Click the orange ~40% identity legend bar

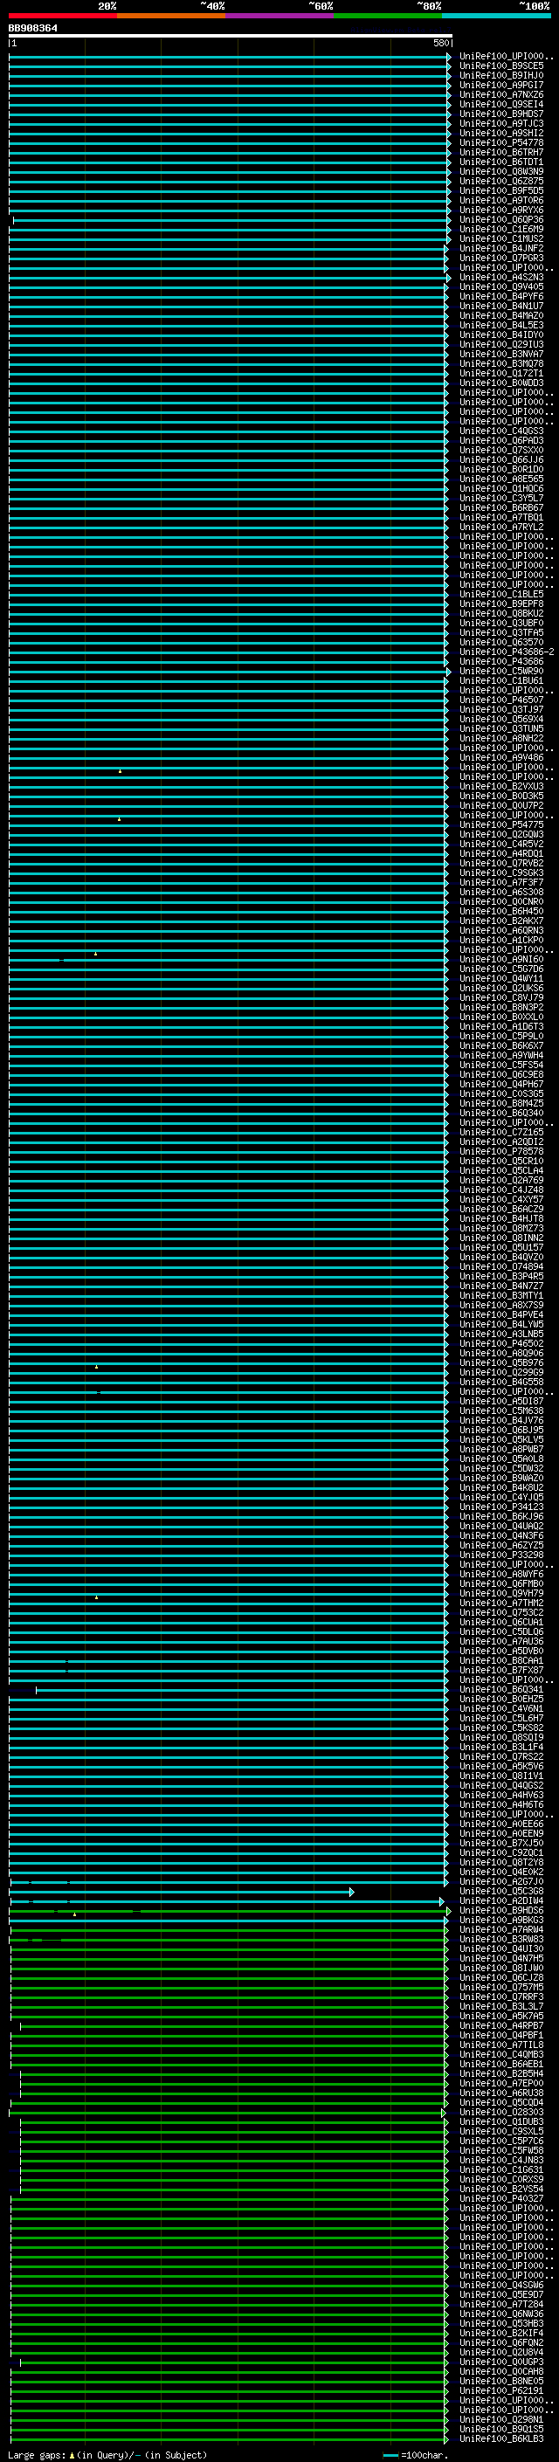pyautogui.click(x=171, y=16)
